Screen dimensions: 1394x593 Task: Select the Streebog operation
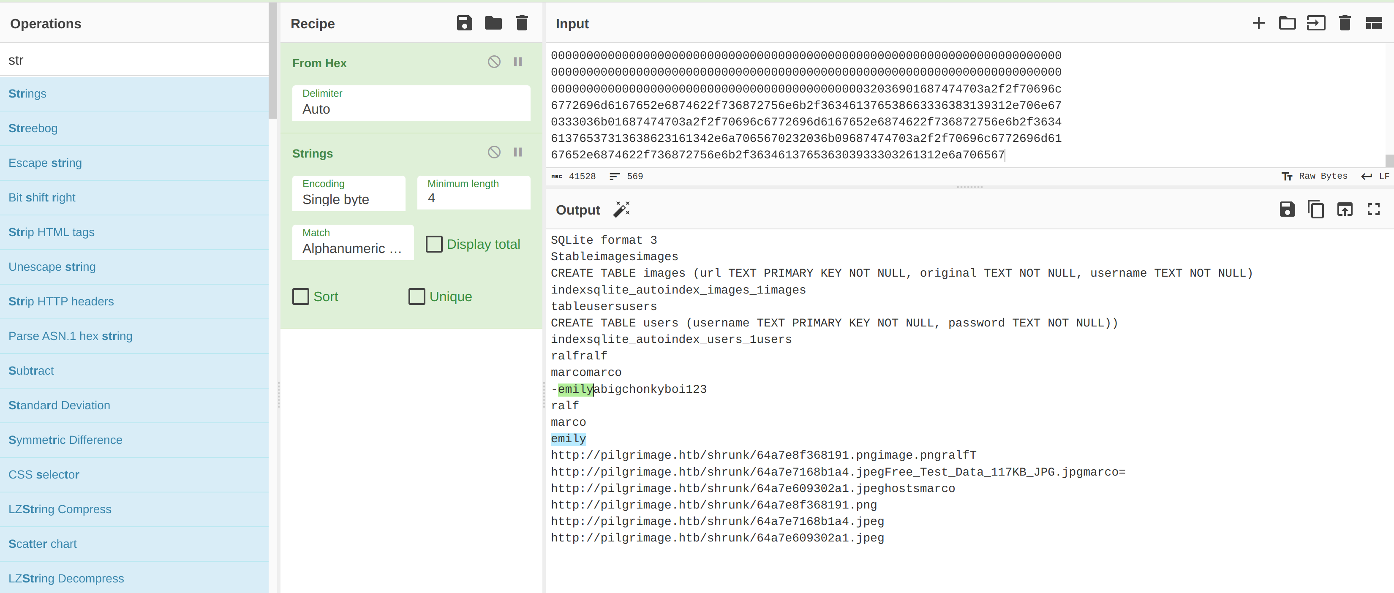tap(134, 128)
